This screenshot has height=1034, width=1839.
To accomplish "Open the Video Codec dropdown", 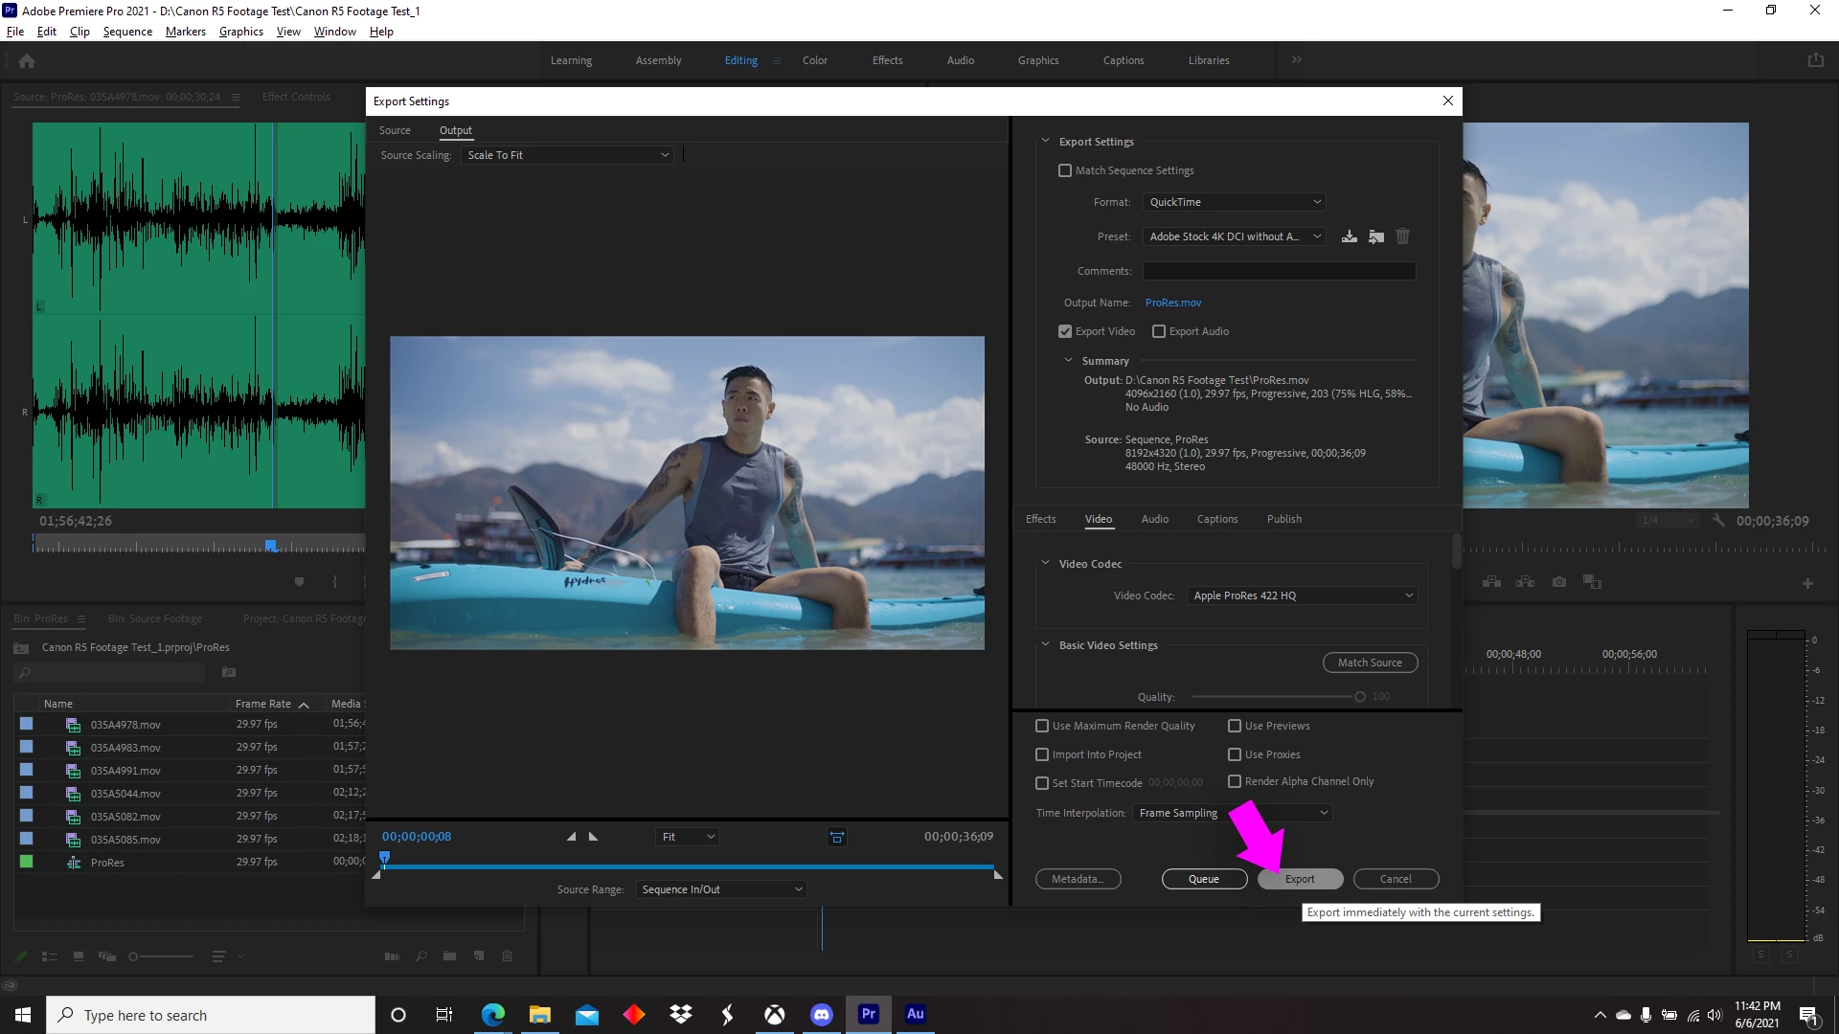I will pos(1302,596).
